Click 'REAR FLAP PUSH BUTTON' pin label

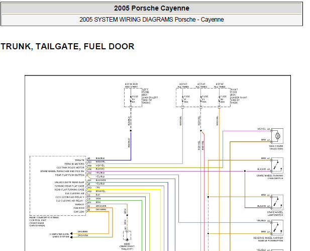(x=70, y=175)
